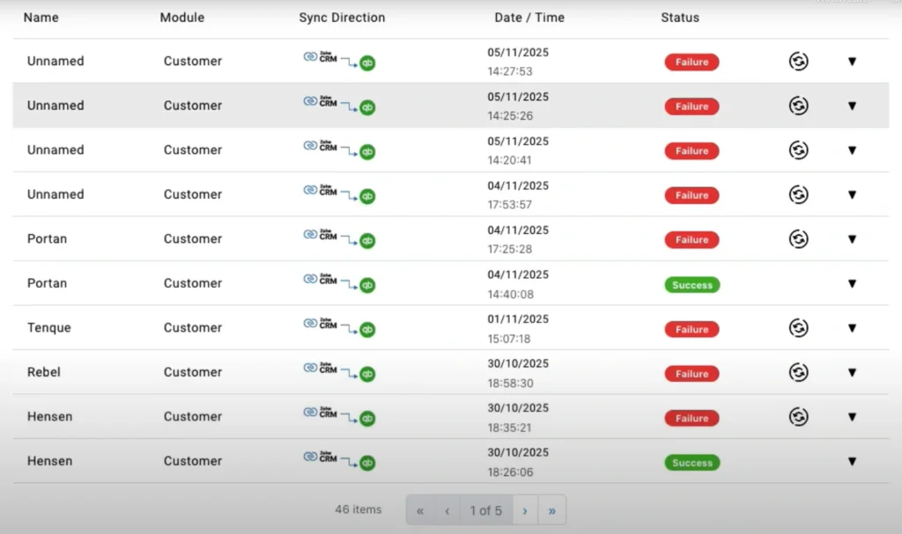Retry the failed sync from 05/11/2025 14:27:53

[x=799, y=62]
